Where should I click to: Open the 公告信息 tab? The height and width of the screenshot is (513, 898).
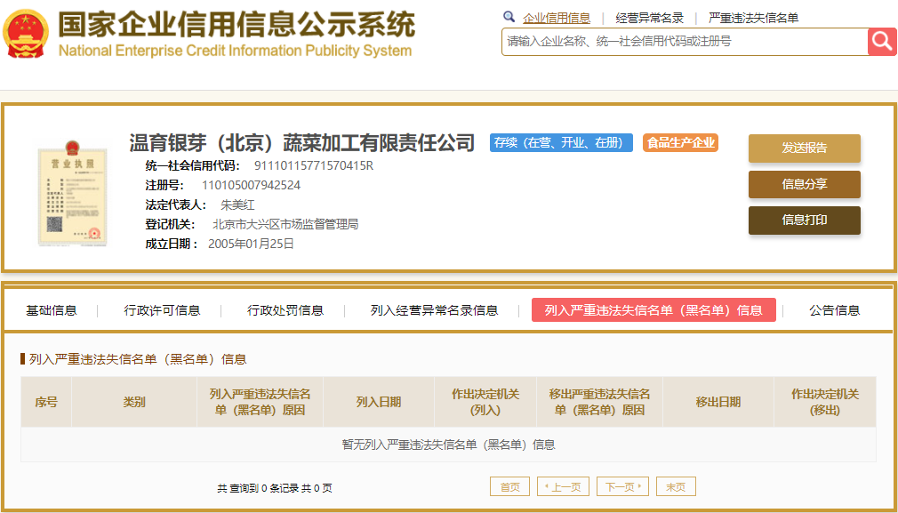(835, 310)
